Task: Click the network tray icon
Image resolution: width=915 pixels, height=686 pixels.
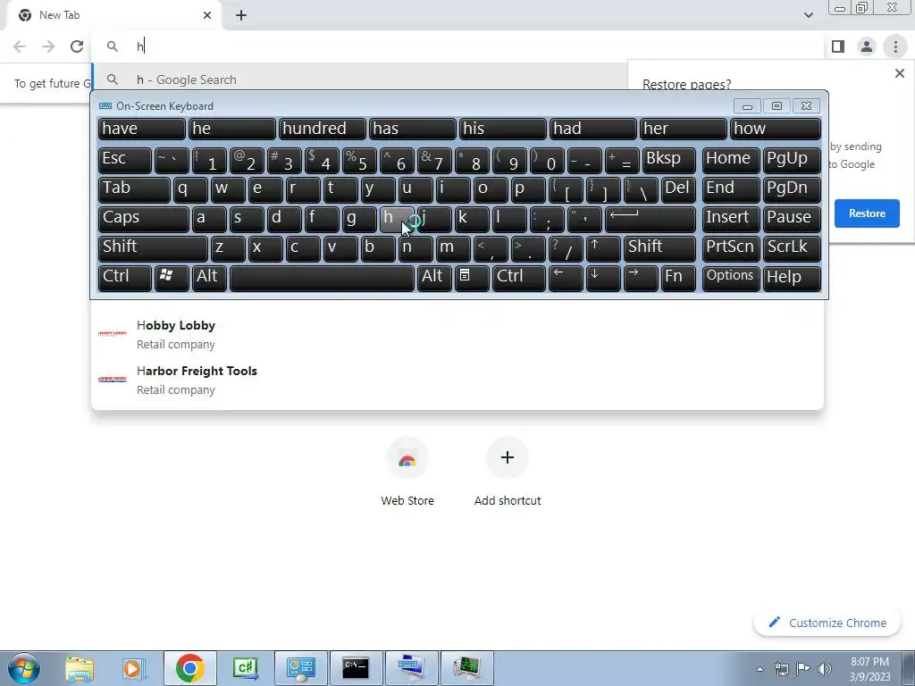Action: click(781, 669)
